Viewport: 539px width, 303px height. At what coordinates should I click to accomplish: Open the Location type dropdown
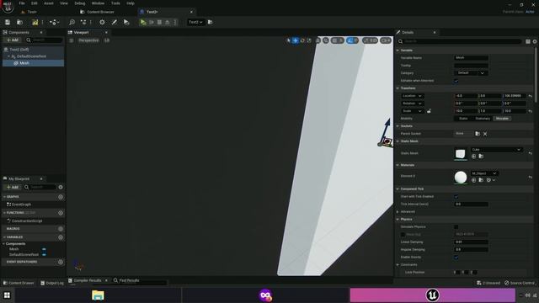(412, 96)
